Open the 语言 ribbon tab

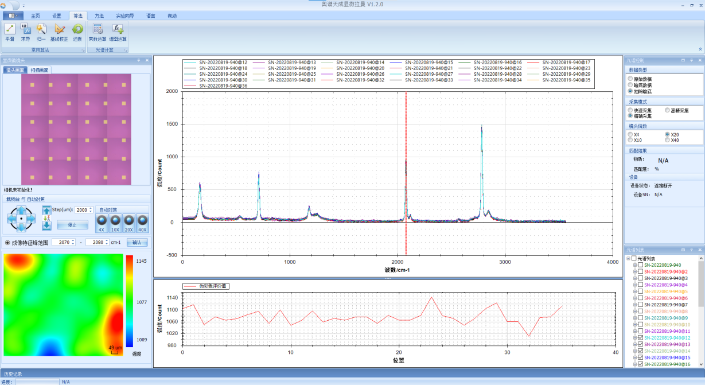coord(151,15)
